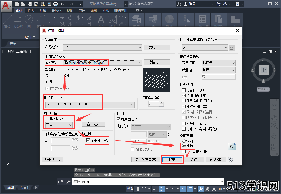Toggle polar tracking icon in status bar

162,189
